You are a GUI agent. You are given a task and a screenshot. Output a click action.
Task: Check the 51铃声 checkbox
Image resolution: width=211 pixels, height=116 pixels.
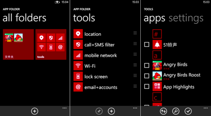point(147,44)
